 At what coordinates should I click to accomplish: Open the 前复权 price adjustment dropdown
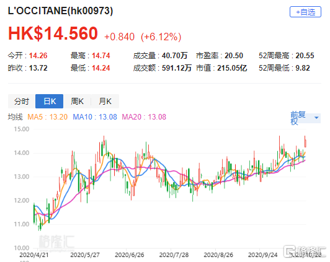(x=305, y=118)
